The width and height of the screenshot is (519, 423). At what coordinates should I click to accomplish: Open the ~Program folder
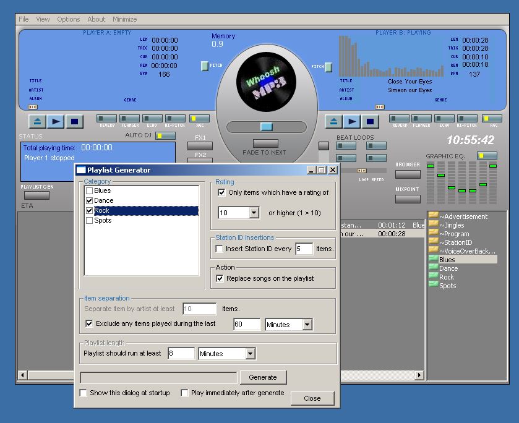click(449, 234)
